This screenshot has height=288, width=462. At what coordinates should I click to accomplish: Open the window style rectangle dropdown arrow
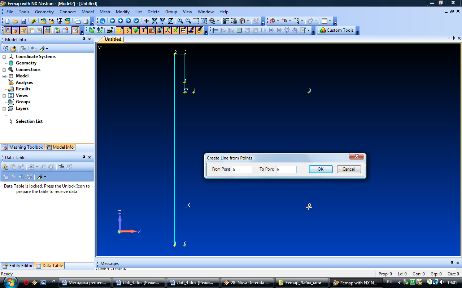tap(330, 21)
